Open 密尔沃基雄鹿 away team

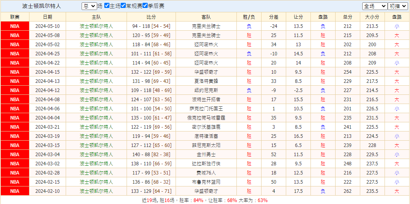click(206, 127)
